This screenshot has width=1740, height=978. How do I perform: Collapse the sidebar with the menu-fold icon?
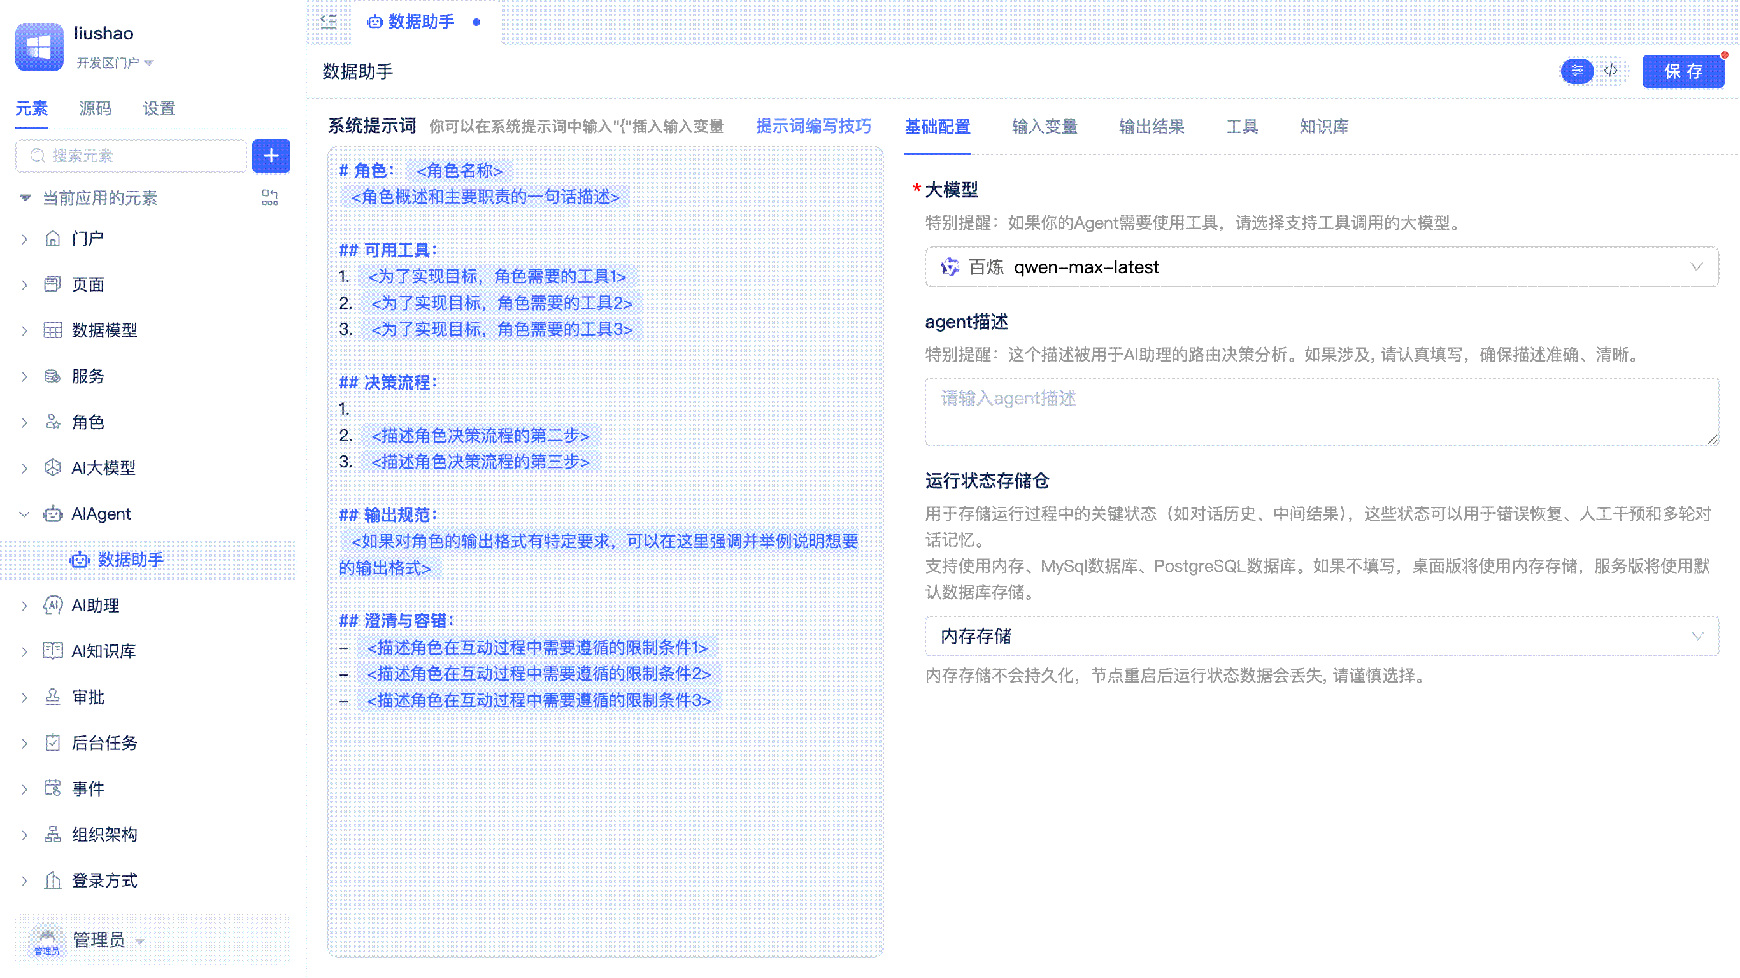coord(328,22)
